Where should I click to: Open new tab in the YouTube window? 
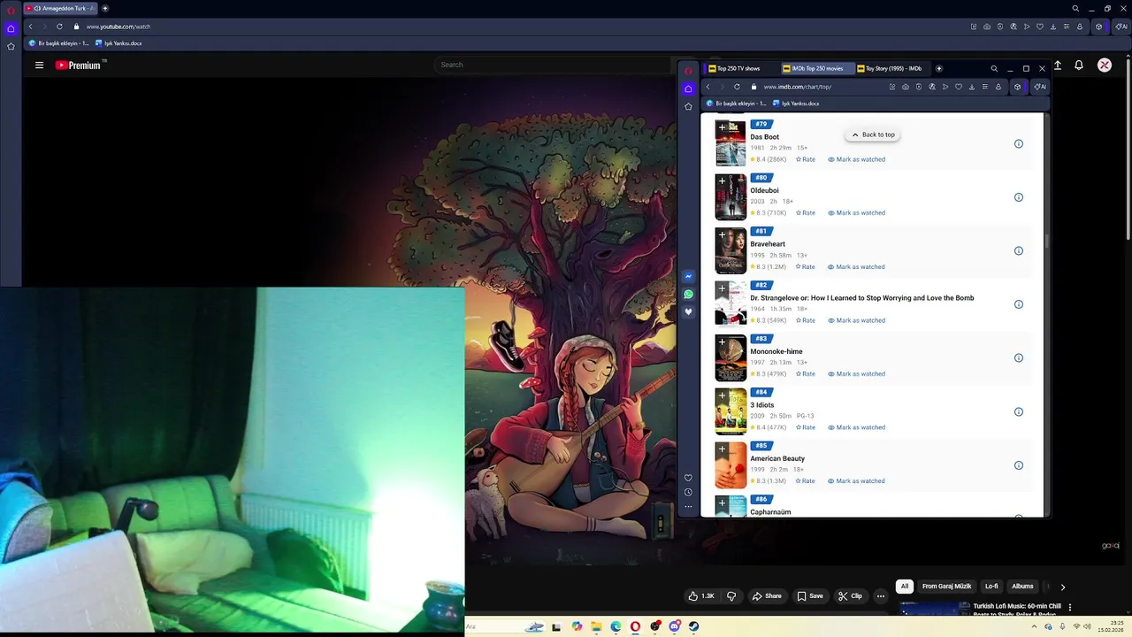105,8
